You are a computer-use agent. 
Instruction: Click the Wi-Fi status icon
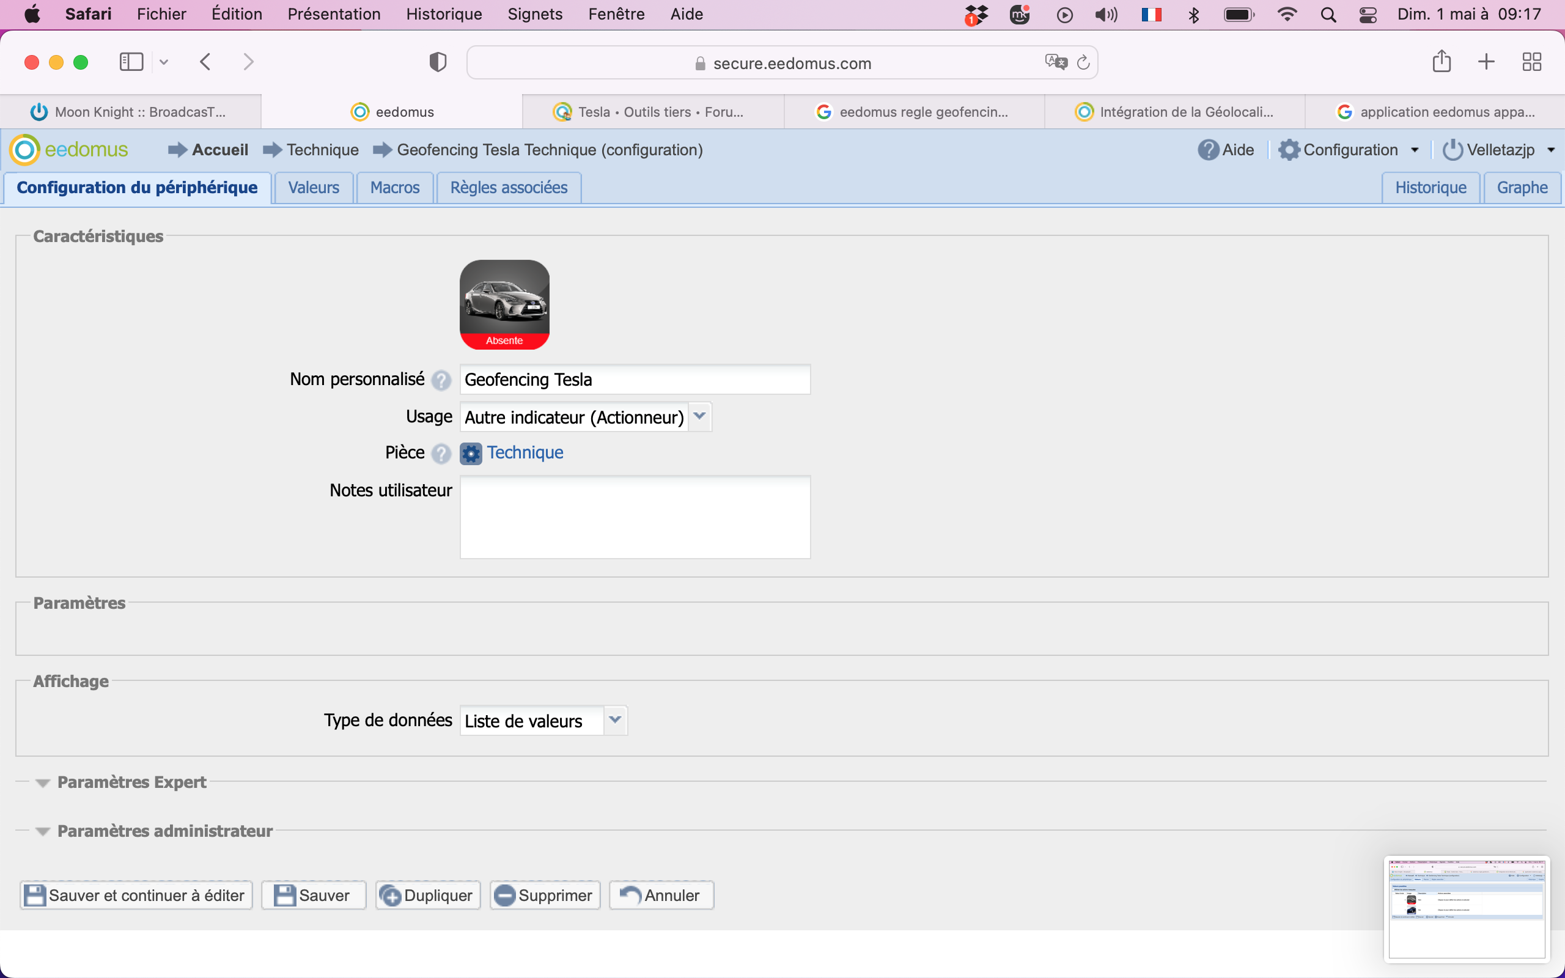1287,14
